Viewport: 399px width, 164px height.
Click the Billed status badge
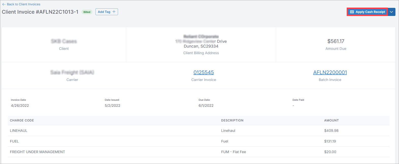pyautogui.click(x=87, y=12)
